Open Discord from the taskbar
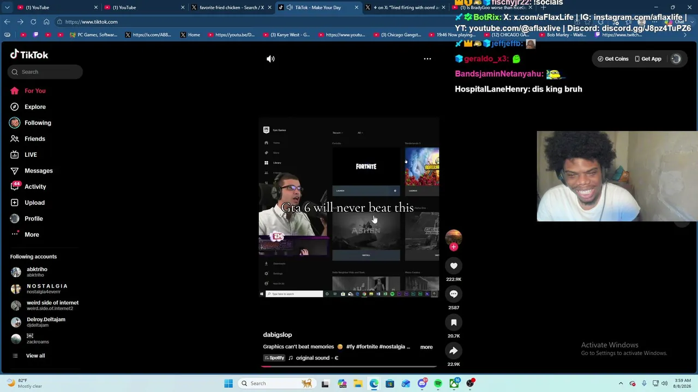 tap(422, 383)
